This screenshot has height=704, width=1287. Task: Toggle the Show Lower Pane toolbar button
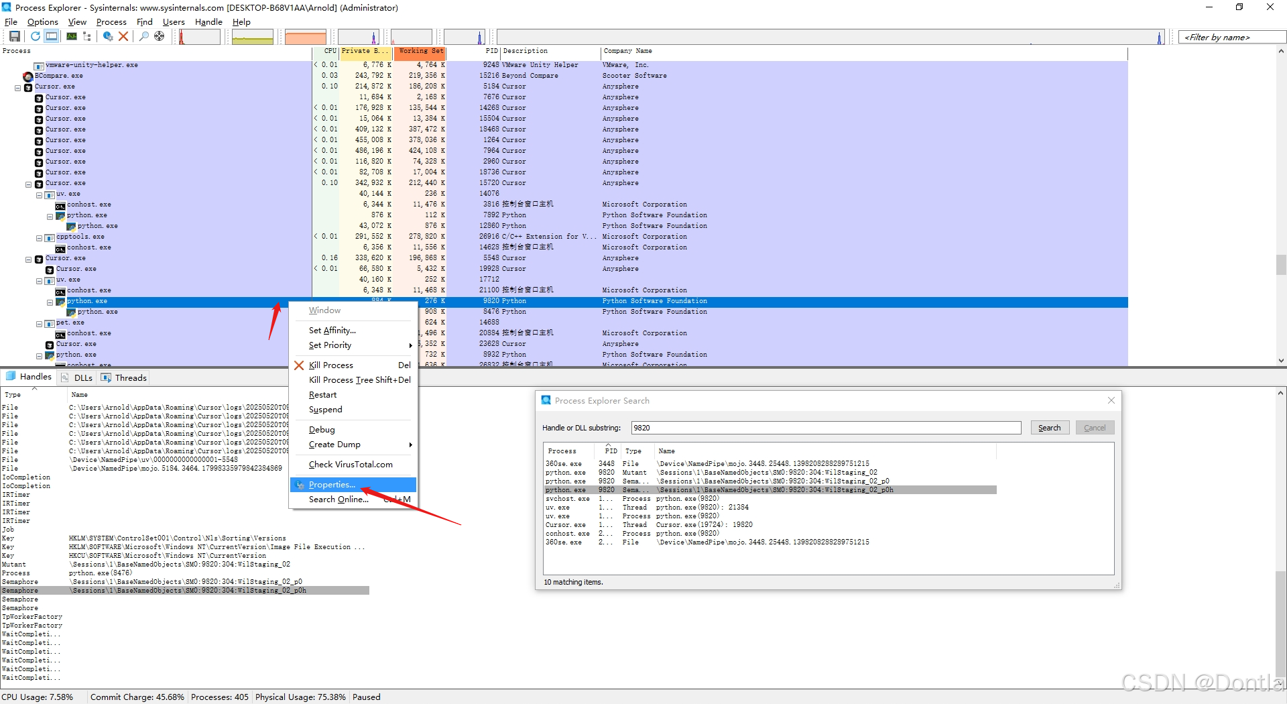52,36
